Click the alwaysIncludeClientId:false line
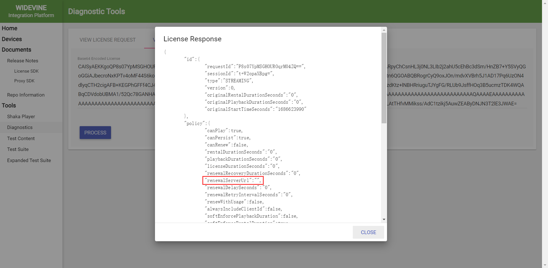Screen dimensions: 548x268 243,209
